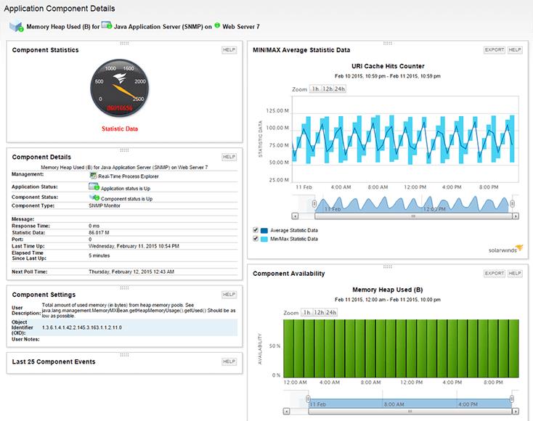
Task: Click the Component status is Up icon
Action: click(94, 197)
